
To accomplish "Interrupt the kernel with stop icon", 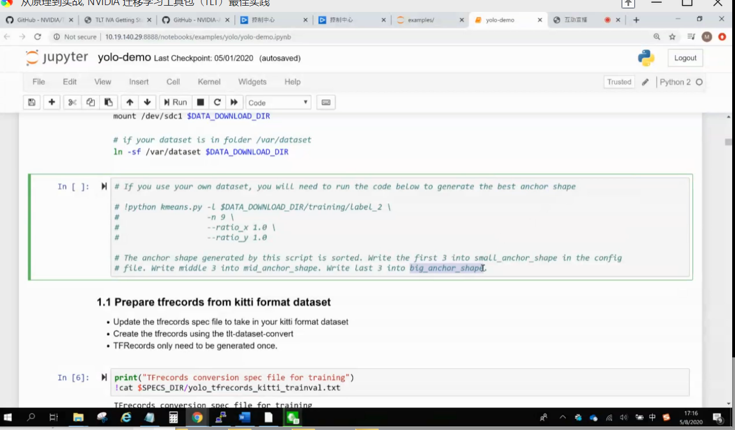I will tap(200, 103).
